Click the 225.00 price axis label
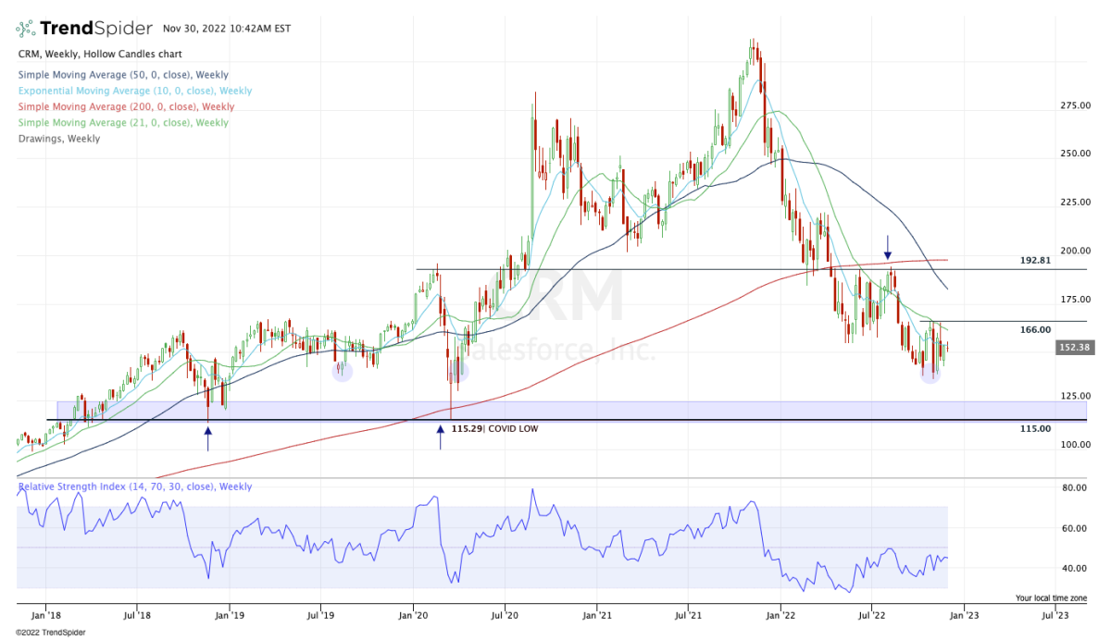 [x=1075, y=202]
